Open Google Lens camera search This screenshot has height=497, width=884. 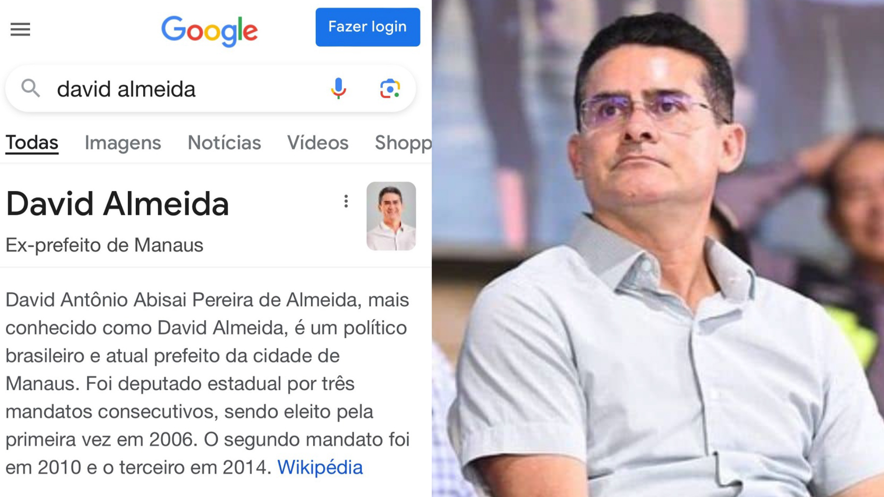(390, 88)
